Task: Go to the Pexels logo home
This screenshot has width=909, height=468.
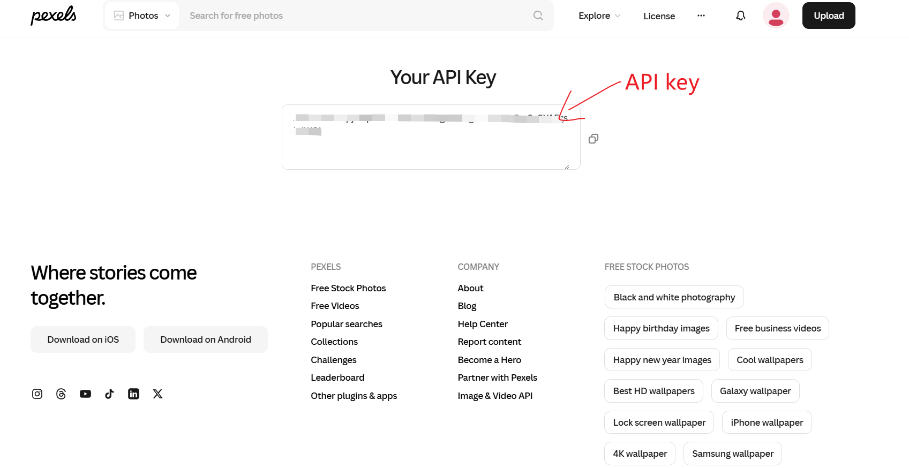Action: click(54, 16)
